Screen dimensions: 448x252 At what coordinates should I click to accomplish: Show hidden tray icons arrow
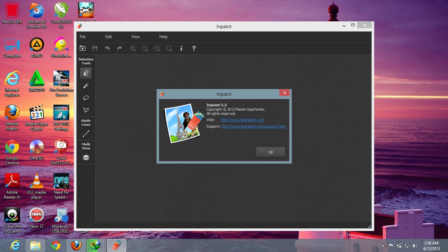[383, 246]
